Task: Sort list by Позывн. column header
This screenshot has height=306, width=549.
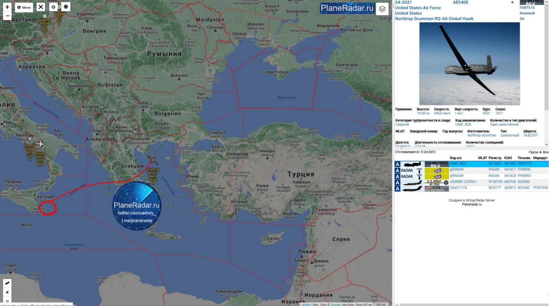Action: 524,158
